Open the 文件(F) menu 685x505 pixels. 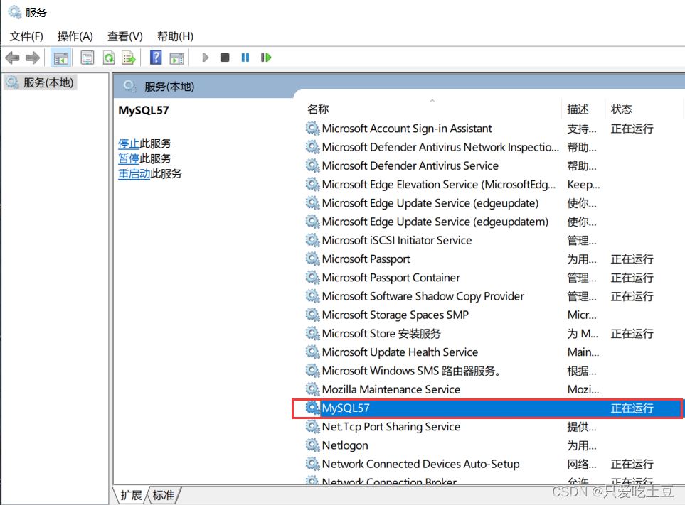click(26, 36)
